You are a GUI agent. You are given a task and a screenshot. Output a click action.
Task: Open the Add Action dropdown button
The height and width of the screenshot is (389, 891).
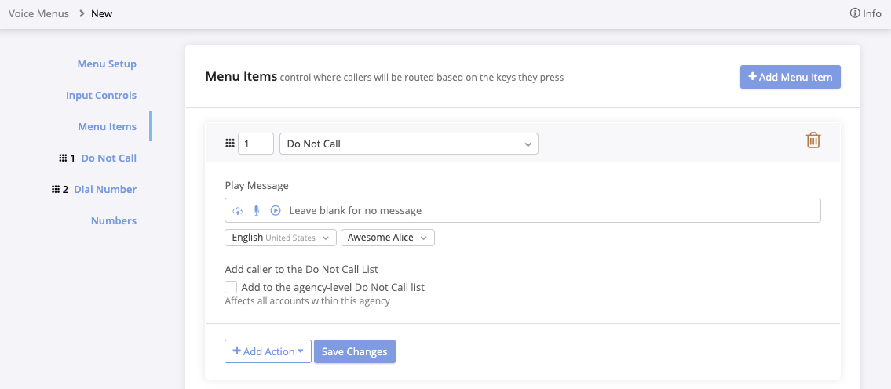click(x=268, y=351)
